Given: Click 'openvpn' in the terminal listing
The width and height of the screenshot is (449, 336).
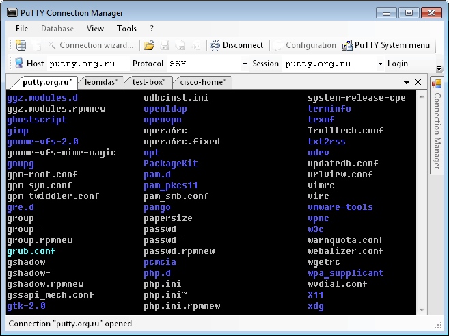Looking at the screenshot, I should [163, 120].
